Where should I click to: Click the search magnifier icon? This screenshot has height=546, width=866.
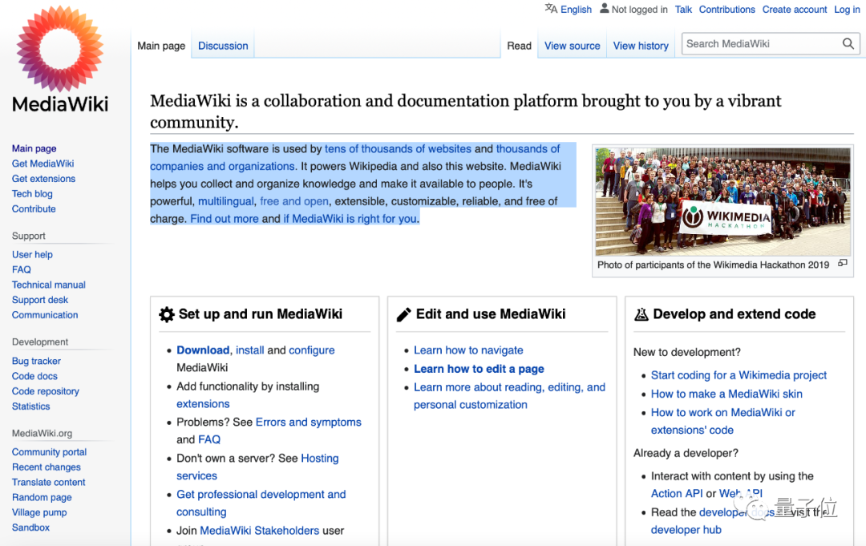pos(848,44)
